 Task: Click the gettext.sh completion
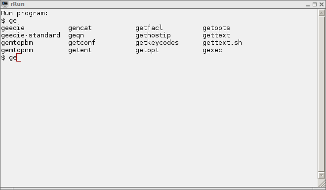pyautogui.click(x=222, y=43)
